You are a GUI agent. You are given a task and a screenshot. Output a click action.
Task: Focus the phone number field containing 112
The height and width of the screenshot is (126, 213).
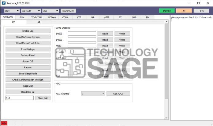point(20,98)
